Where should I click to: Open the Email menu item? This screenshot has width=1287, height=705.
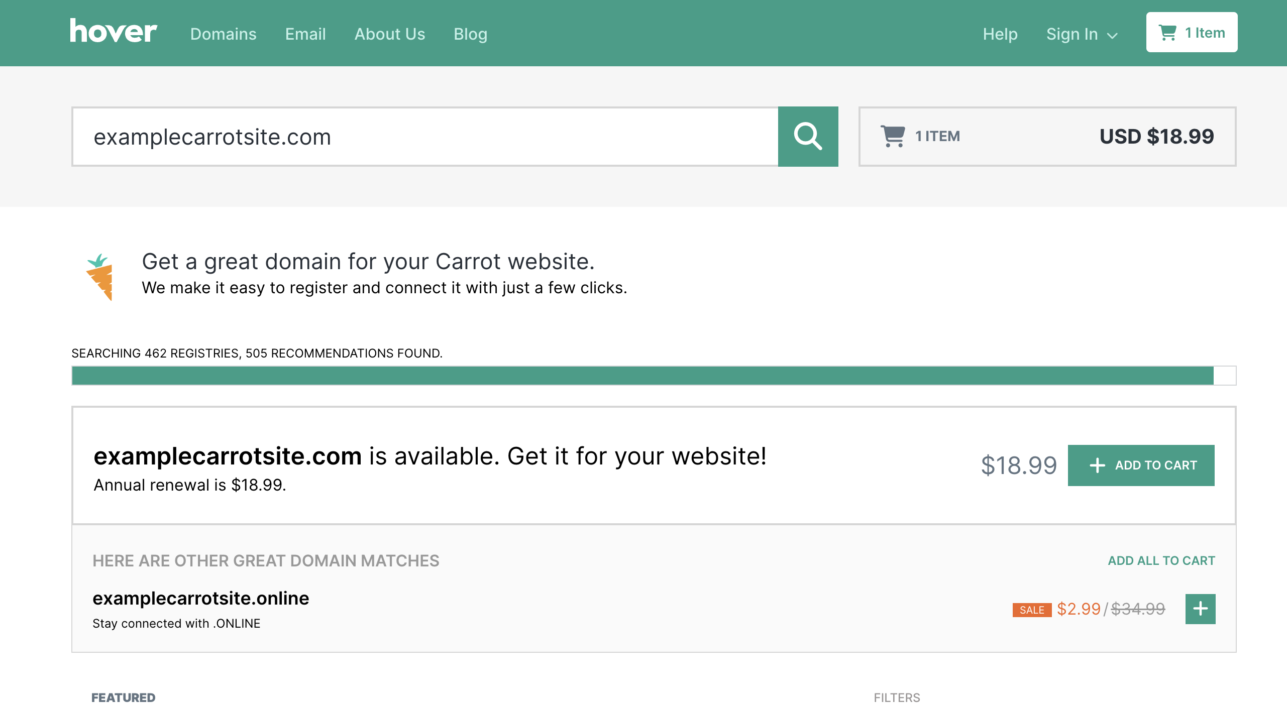pyautogui.click(x=305, y=34)
